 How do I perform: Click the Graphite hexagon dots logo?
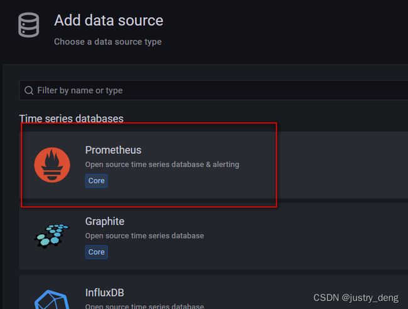pyautogui.click(x=52, y=236)
